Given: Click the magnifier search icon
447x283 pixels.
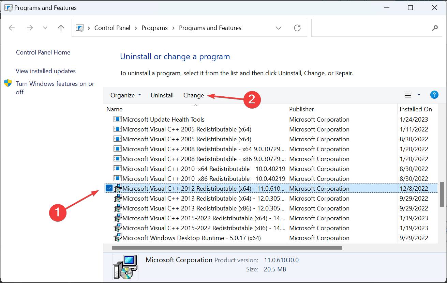Looking at the screenshot, I should click(435, 28).
